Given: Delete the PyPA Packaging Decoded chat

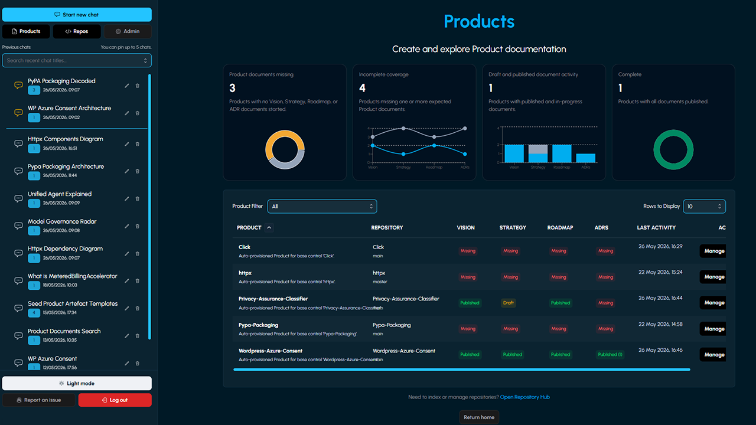Looking at the screenshot, I should [138, 86].
